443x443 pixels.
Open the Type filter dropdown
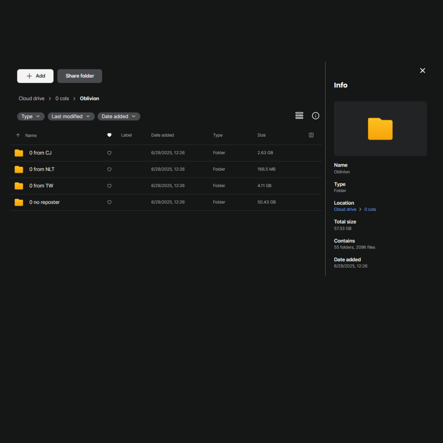coord(31,116)
